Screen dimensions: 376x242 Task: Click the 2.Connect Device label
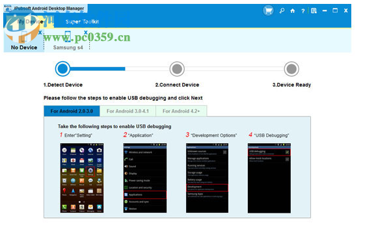(177, 85)
